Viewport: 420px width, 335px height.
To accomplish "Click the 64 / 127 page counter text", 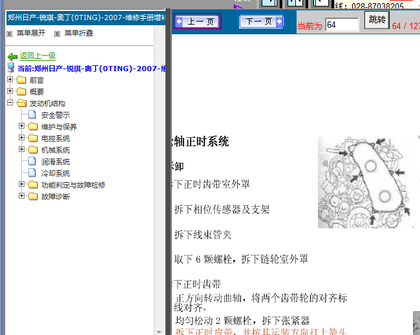I will click(406, 26).
